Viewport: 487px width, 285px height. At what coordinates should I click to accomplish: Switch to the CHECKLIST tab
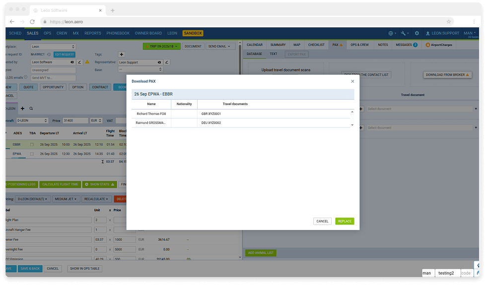point(316,45)
